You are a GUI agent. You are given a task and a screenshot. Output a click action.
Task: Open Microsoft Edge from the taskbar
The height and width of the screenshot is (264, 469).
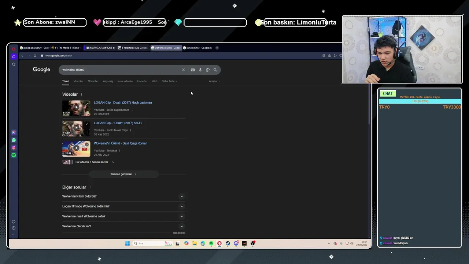(x=203, y=243)
